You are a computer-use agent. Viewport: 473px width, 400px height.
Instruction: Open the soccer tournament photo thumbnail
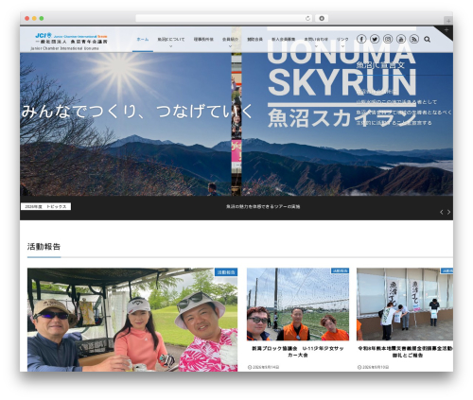pyautogui.click(x=298, y=304)
